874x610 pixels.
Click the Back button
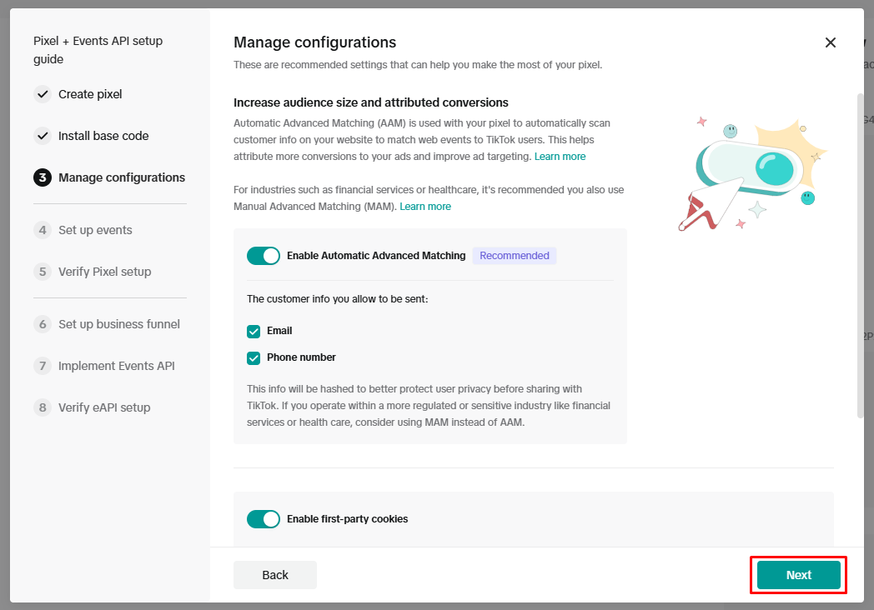click(x=275, y=575)
